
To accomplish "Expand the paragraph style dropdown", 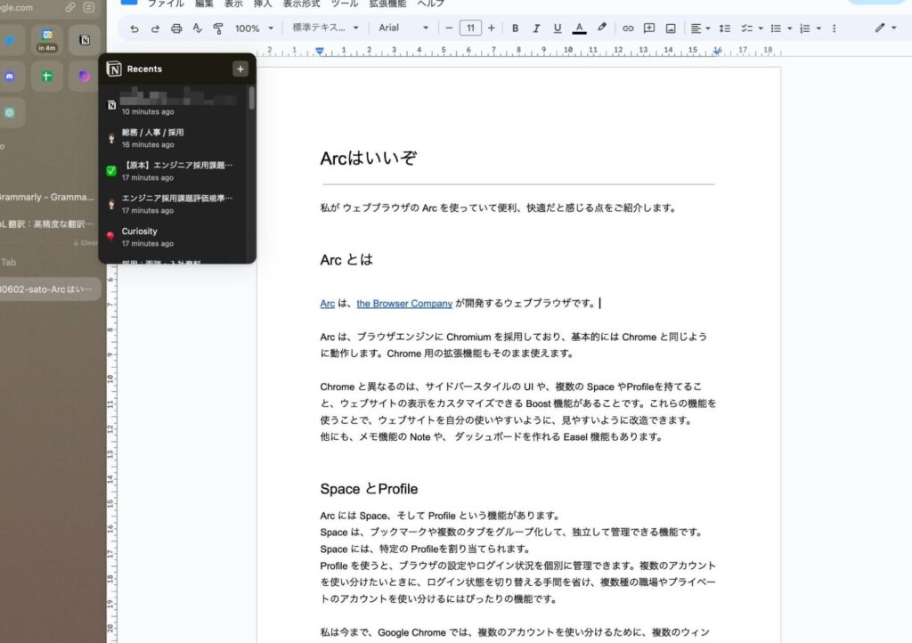I will (x=325, y=28).
